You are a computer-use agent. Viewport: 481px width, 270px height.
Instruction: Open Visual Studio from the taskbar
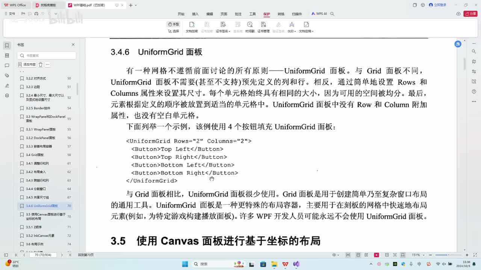point(296,264)
